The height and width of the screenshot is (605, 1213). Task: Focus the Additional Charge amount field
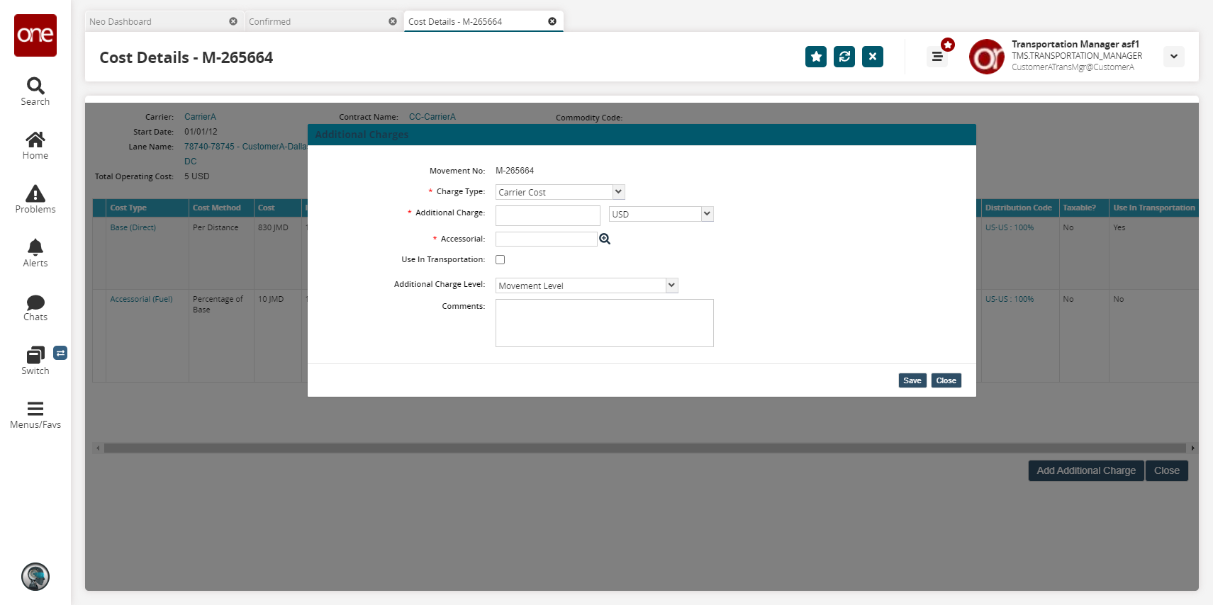tap(548, 215)
